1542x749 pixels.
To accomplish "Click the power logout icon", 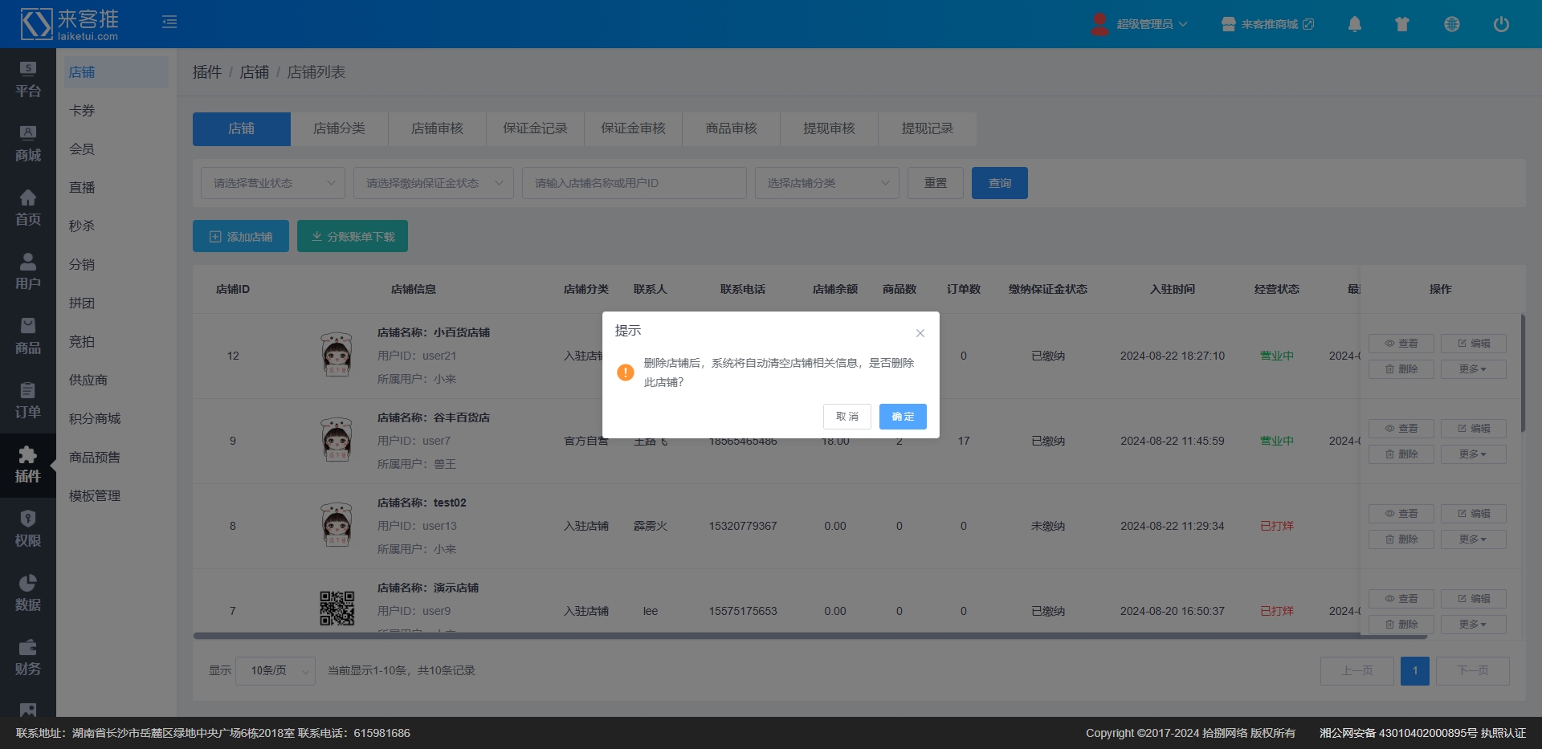I will (x=1500, y=24).
